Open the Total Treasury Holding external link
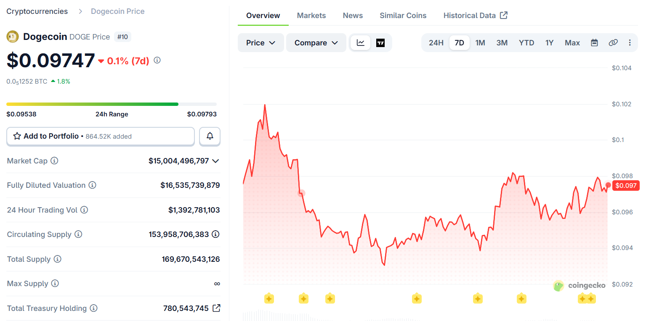Viewport: 646px width, 321px height. 216,308
